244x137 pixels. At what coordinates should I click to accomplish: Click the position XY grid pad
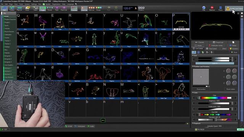click(201, 77)
